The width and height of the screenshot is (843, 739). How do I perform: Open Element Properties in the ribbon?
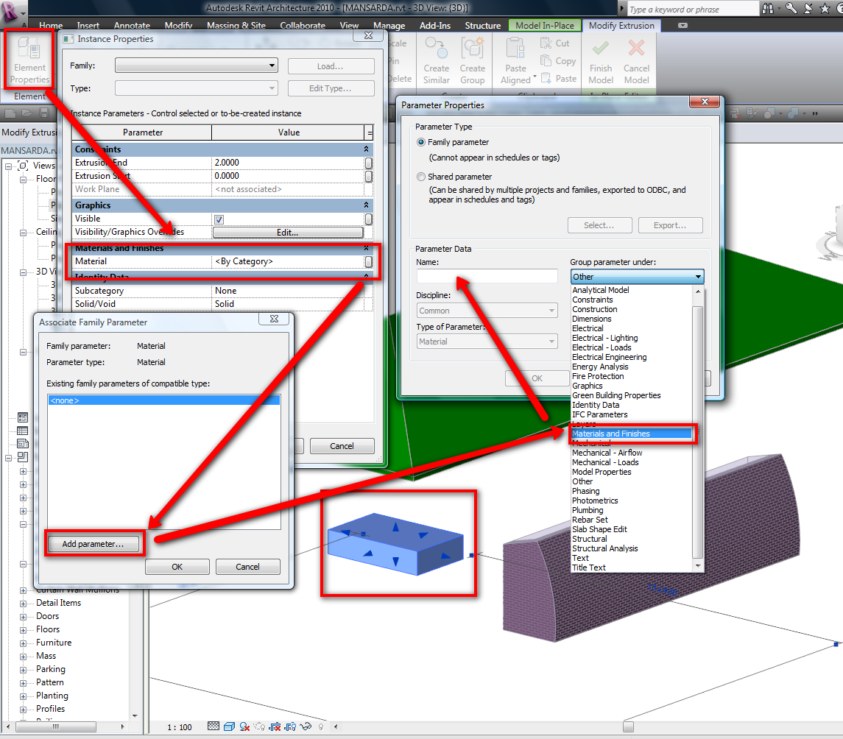point(29,60)
